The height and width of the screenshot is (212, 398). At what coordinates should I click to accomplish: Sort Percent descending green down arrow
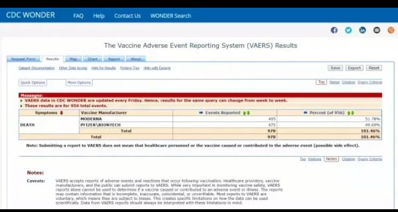click(x=353, y=113)
